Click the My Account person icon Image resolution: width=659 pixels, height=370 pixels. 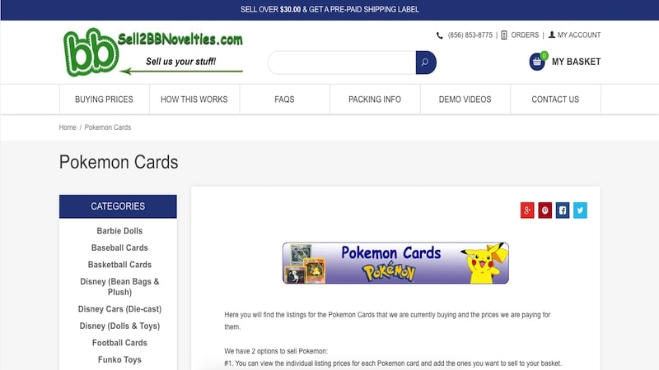click(x=552, y=35)
